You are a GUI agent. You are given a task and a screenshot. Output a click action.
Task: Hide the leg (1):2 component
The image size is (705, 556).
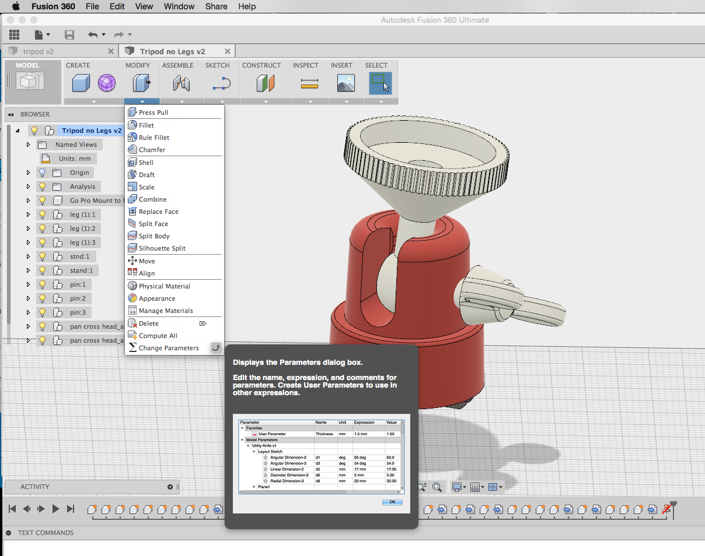click(x=42, y=228)
